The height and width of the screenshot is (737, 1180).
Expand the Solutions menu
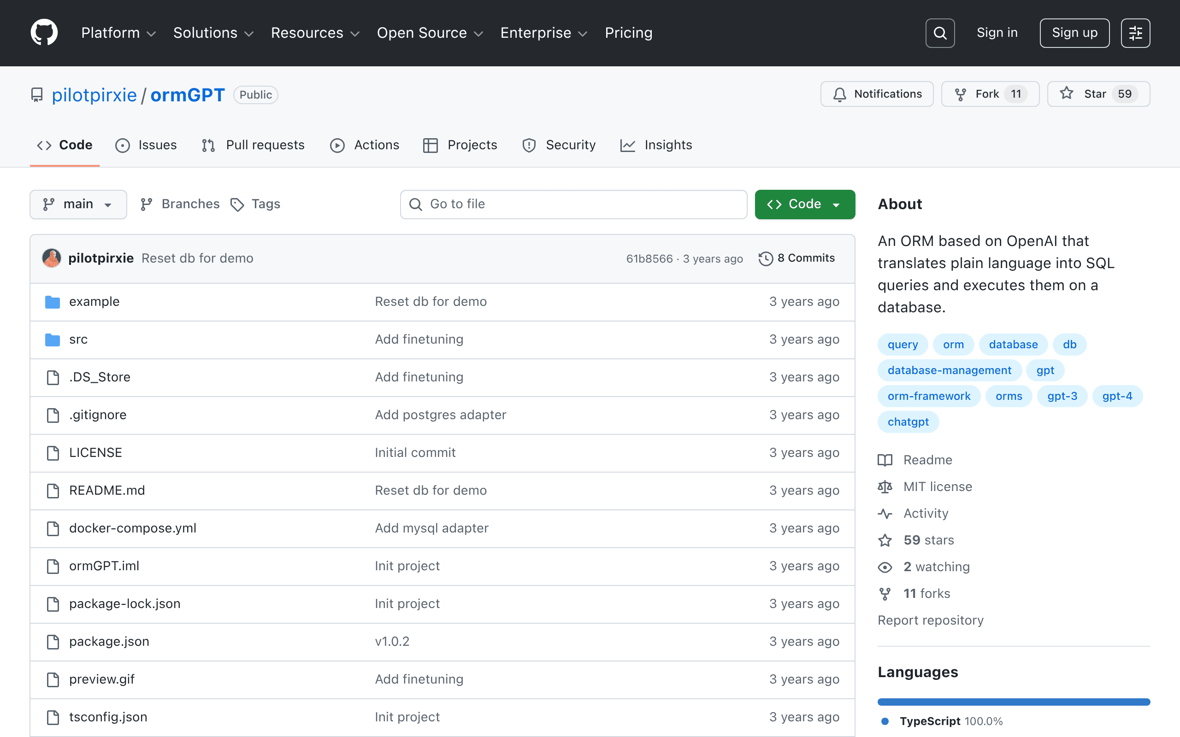tap(213, 33)
